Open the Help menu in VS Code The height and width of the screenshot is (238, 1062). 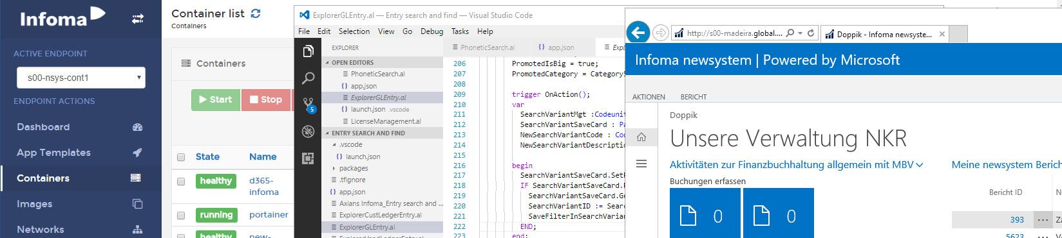pos(485,31)
